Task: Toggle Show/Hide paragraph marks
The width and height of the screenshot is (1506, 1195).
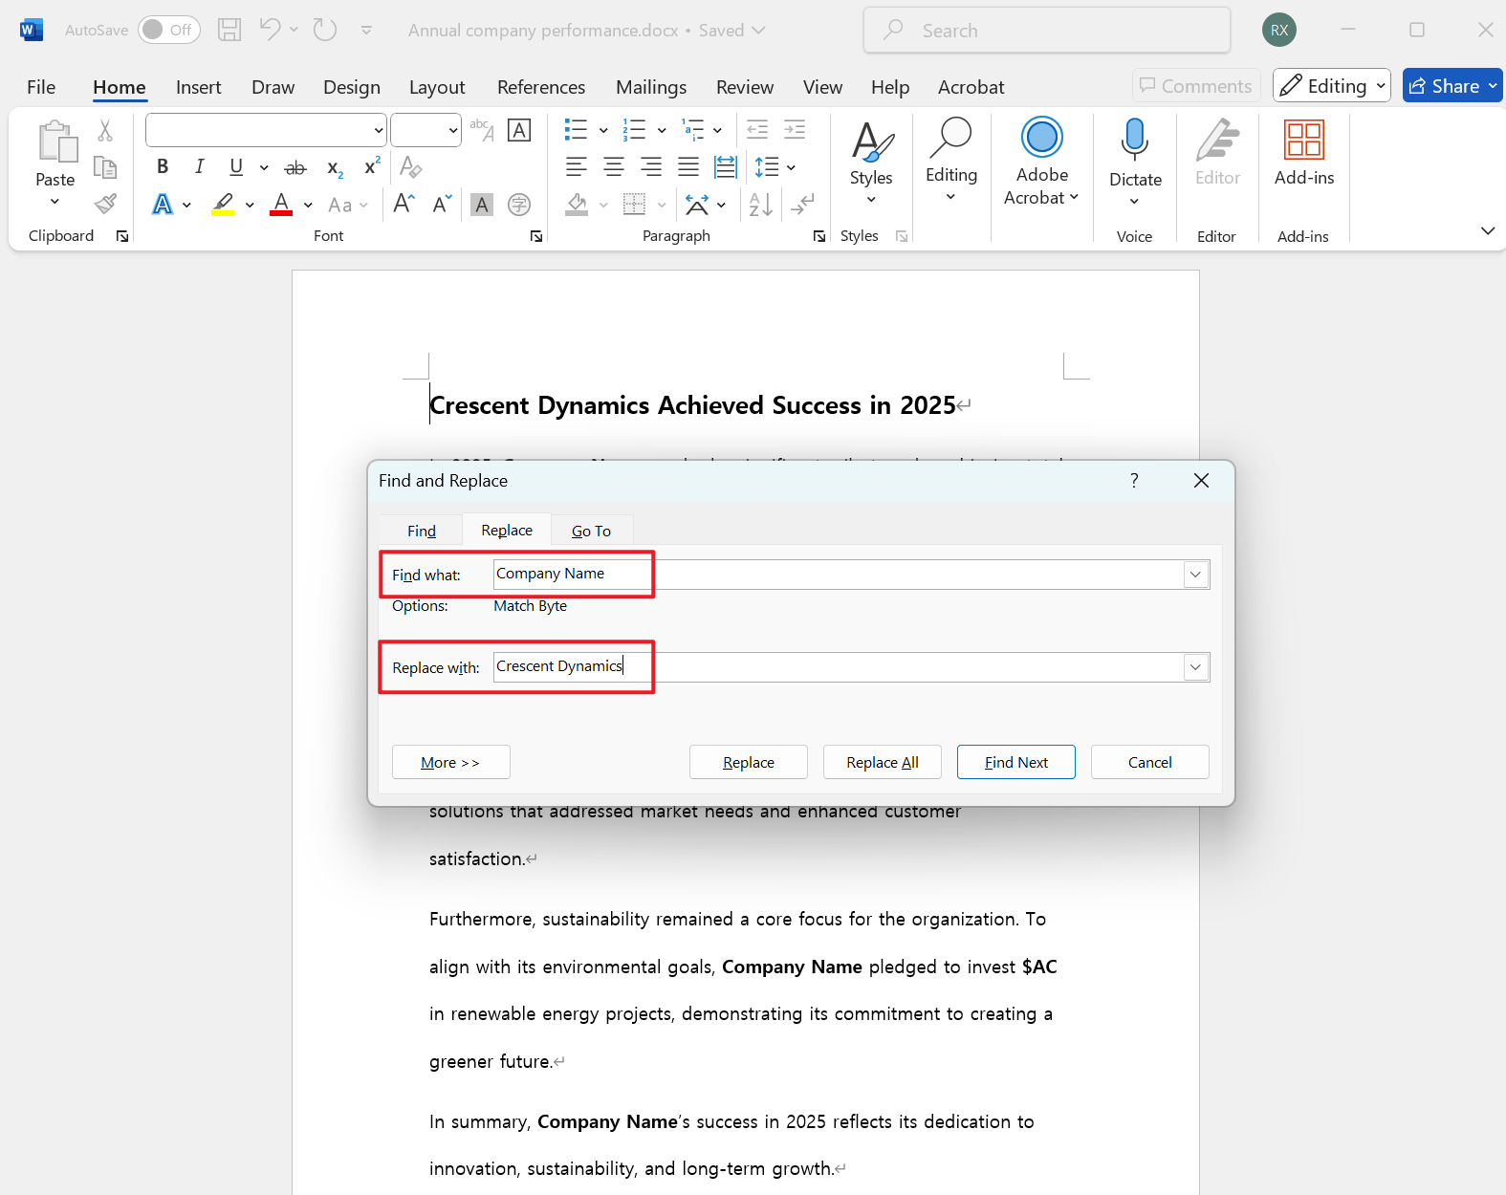Action: pos(803,205)
